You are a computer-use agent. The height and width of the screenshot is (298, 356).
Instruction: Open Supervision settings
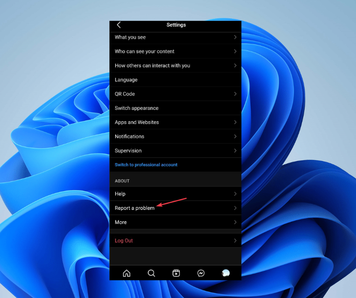(175, 151)
